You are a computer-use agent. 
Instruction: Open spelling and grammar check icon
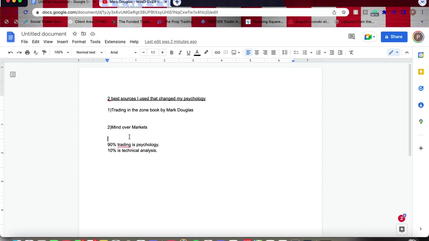click(x=36, y=53)
